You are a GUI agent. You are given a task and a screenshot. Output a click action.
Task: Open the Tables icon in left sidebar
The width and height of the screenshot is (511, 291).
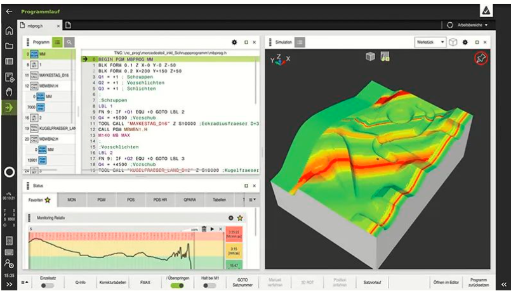pos(9,61)
